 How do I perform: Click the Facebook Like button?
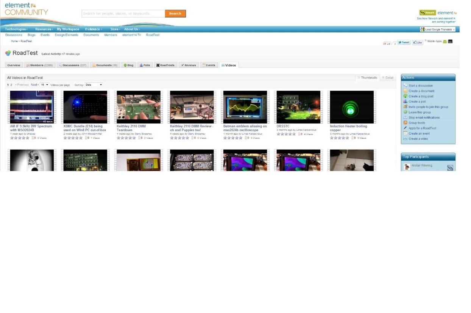[418, 43]
